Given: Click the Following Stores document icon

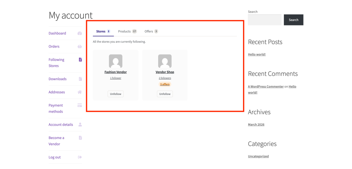Looking at the screenshot, I should click(80, 60).
